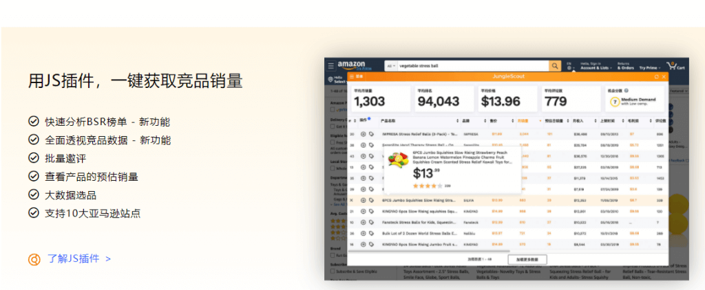Click the 平均评论数 779 card
This screenshot has height=290, width=705.
[571, 99]
